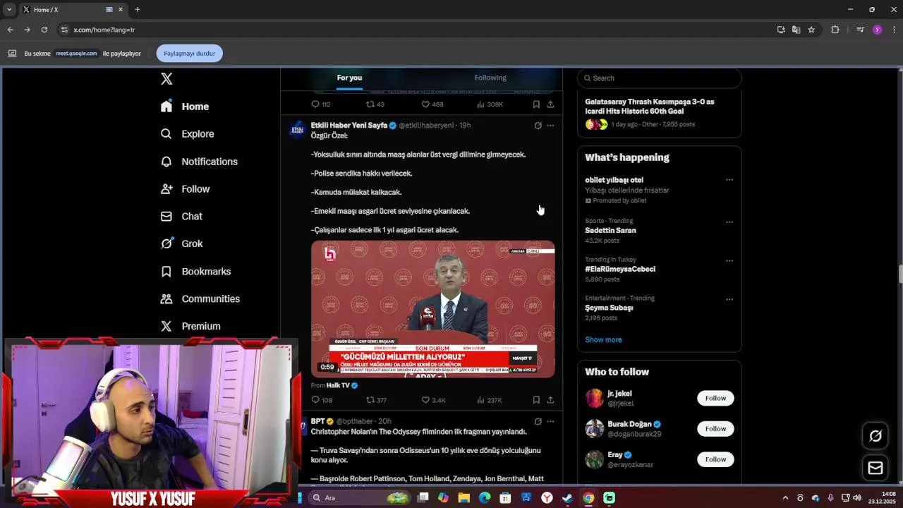Open the X logo home link
Screen dimensions: 903x508
[166, 78]
